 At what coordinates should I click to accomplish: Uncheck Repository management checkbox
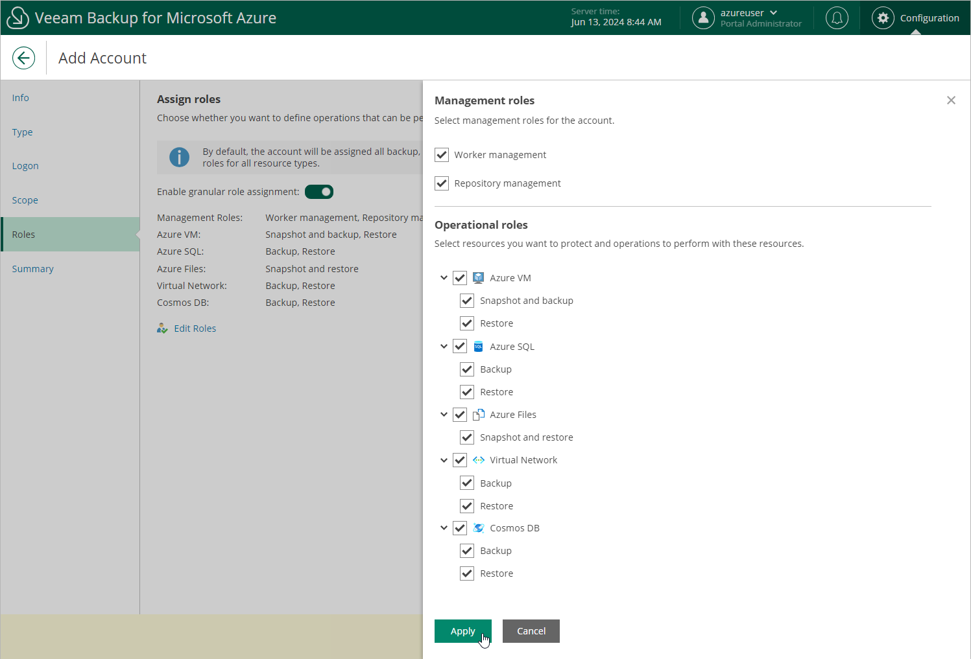point(442,183)
